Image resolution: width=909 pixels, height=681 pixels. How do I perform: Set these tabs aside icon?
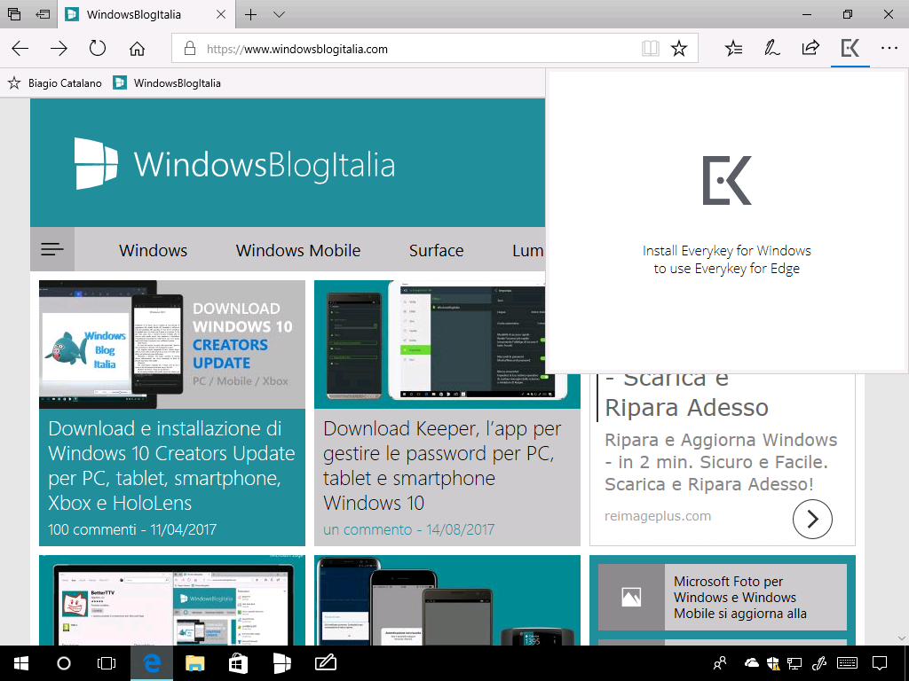click(x=43, y=14)
